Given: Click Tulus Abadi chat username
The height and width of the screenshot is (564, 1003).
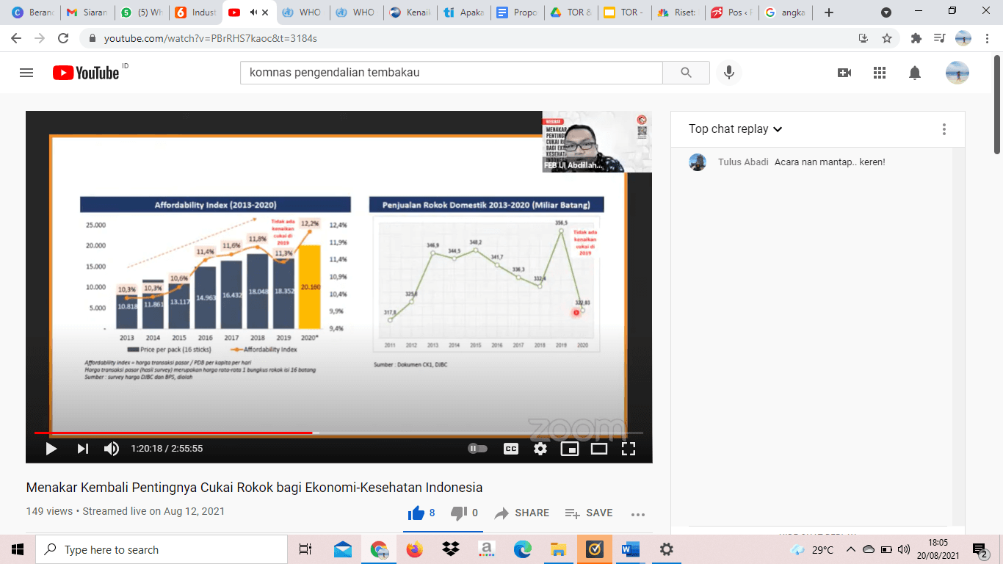Looking at the screenshot, I should 743,162.
